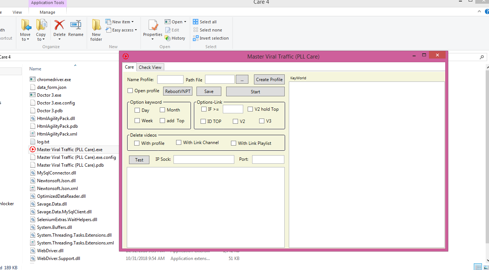This screenshot has width=489, height=270.
Task: Open the Manage ribbon tab
Action: (x=47, y=12)
